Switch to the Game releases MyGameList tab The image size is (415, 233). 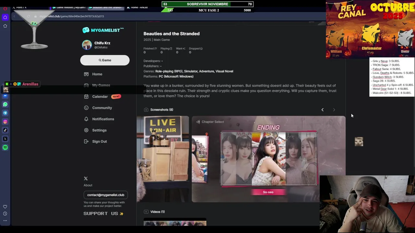pos(69,7)
